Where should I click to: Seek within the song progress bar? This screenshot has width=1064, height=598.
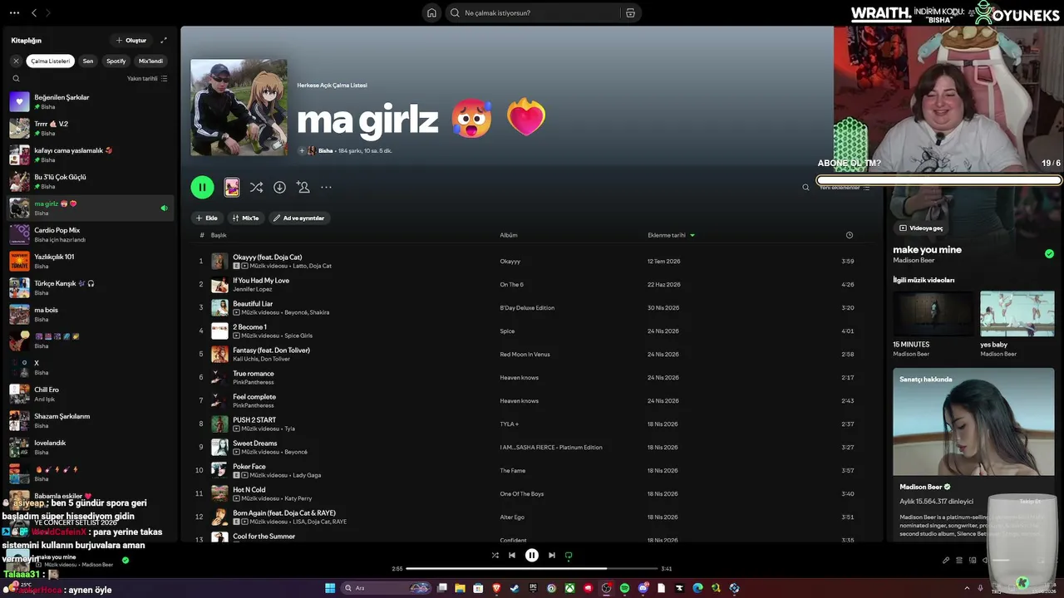point(532,569)
